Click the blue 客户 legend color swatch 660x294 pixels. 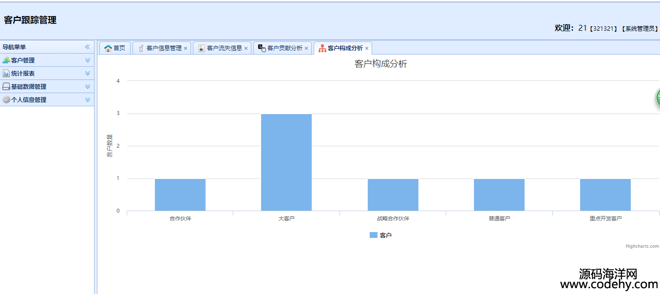374,235
